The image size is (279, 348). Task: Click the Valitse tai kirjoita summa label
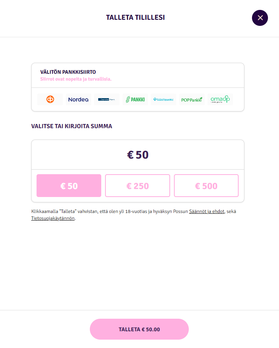72,126
